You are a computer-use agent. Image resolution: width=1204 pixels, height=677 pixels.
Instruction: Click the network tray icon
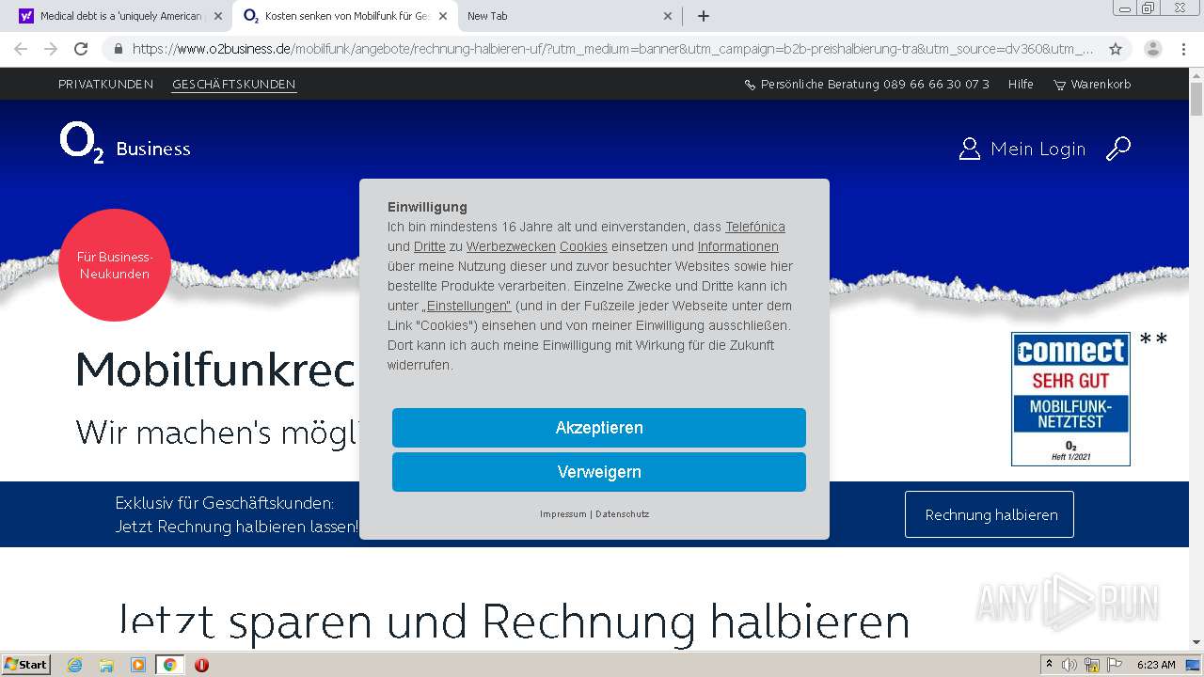[1092, 665]
